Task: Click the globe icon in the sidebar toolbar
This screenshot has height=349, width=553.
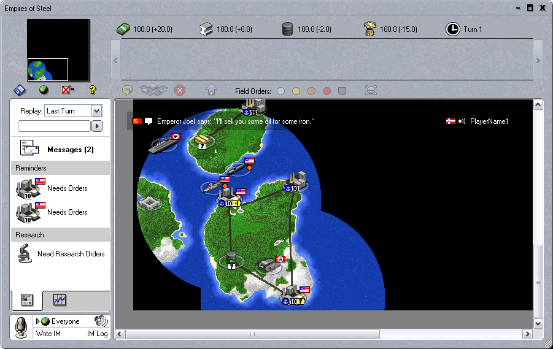Action: (44, 90)
